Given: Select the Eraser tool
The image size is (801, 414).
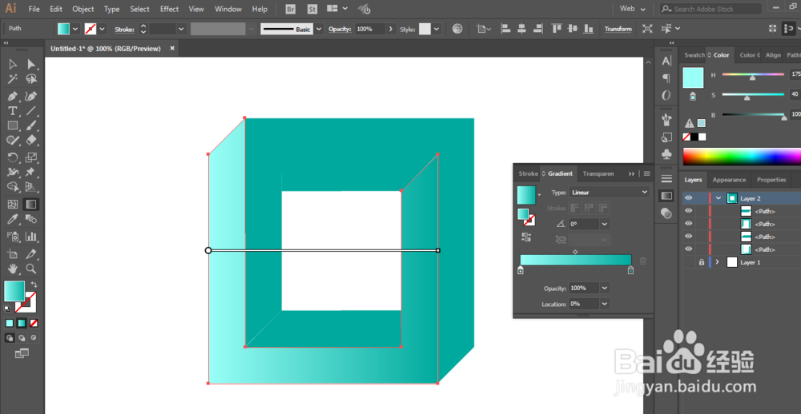Looking at the screenshot, I should [31, 140].
